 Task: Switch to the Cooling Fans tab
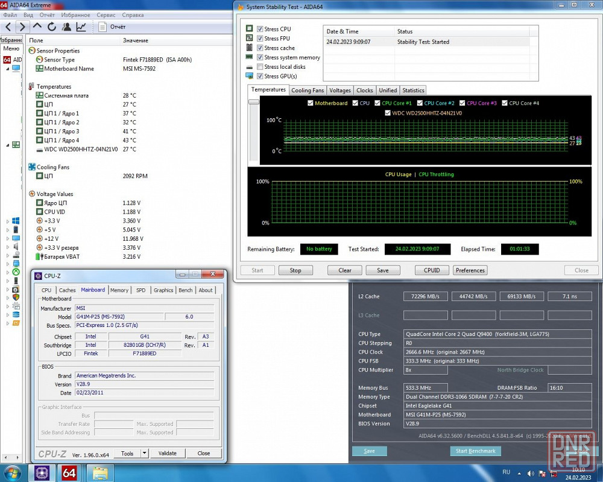pos(308,90)
